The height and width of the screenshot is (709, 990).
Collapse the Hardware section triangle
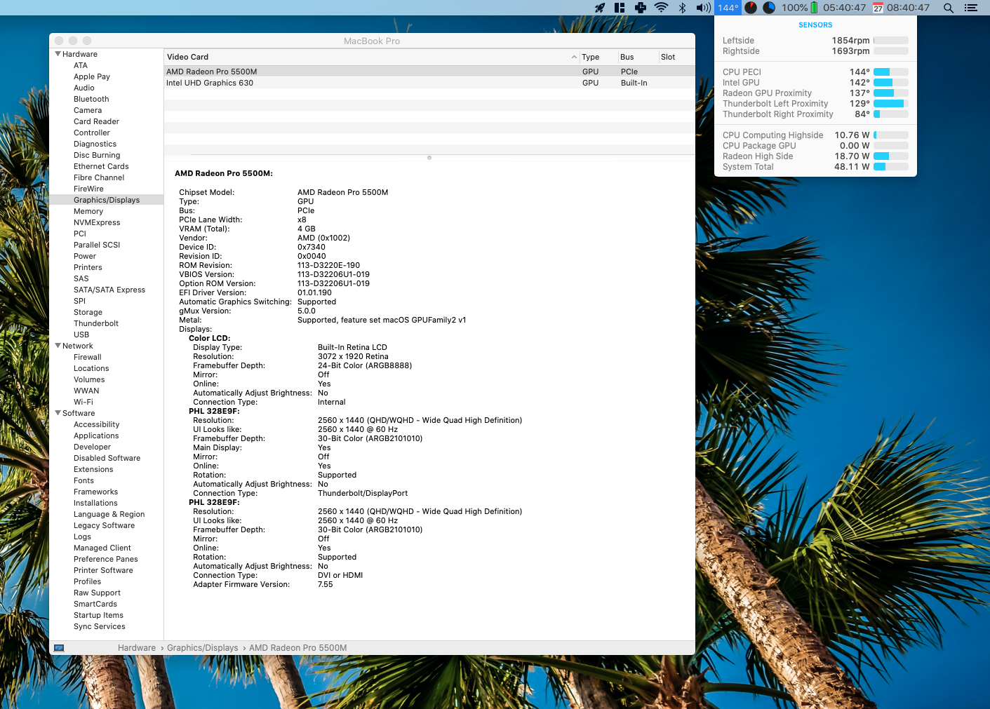pyautogui.click(x=58, y=54)
